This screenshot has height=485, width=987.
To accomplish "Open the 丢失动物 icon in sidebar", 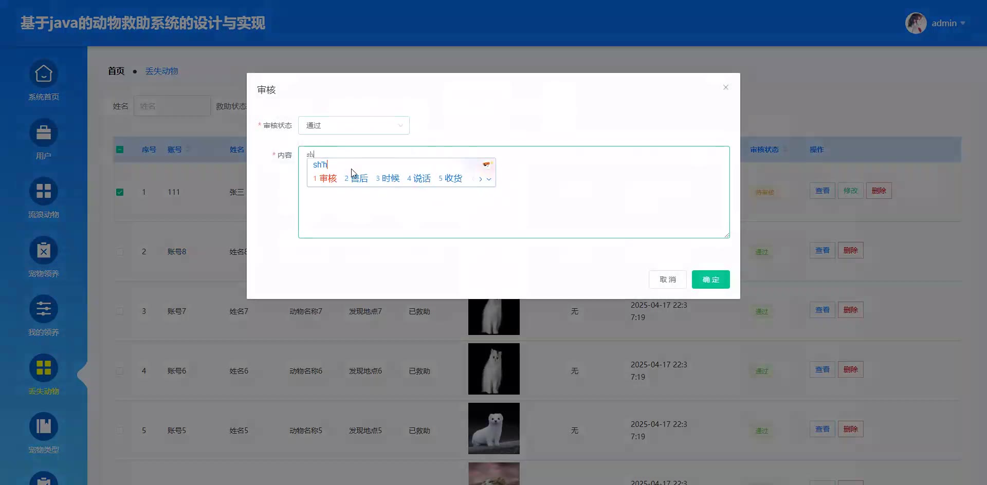I will [x=44, y=368].
